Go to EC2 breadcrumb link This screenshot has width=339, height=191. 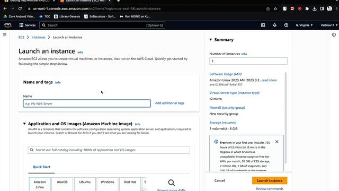tap(21, 37)
